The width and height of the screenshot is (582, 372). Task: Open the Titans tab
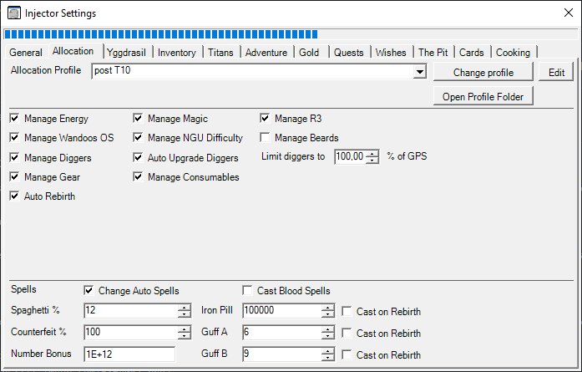pos(220,53)
